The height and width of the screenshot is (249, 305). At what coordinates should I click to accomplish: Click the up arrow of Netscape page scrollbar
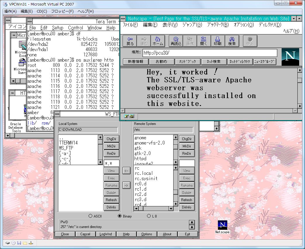click(300, 70)
